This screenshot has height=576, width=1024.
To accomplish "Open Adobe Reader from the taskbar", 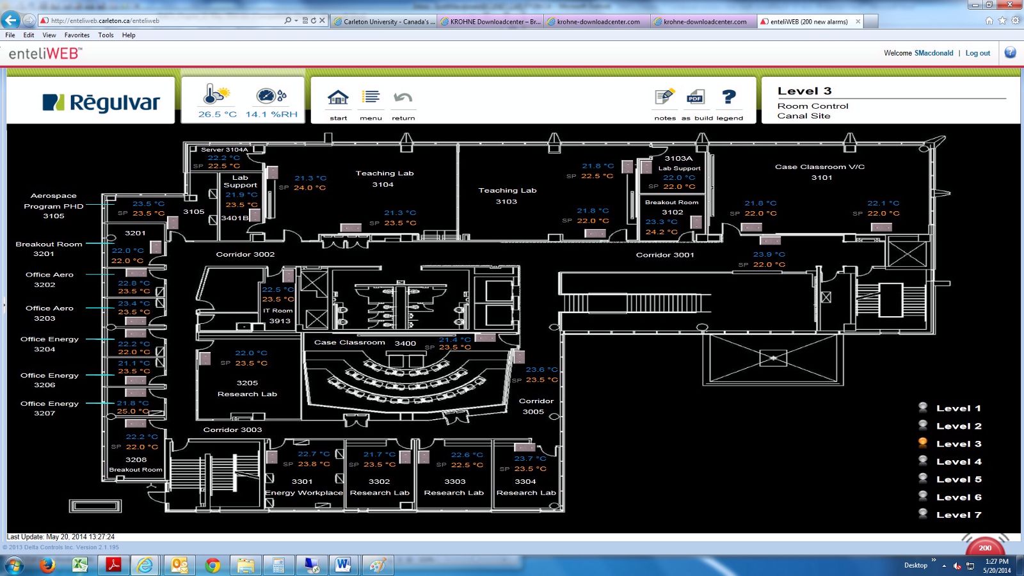I will point(113,565).
